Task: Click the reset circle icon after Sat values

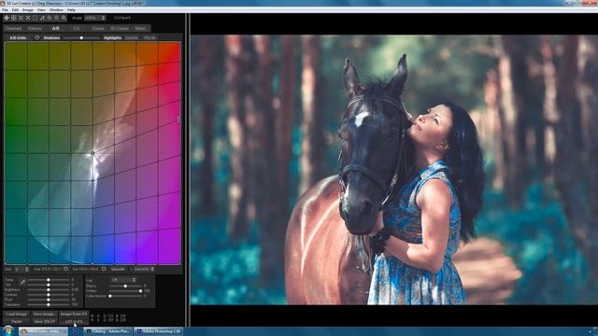Action: point(104,269)
